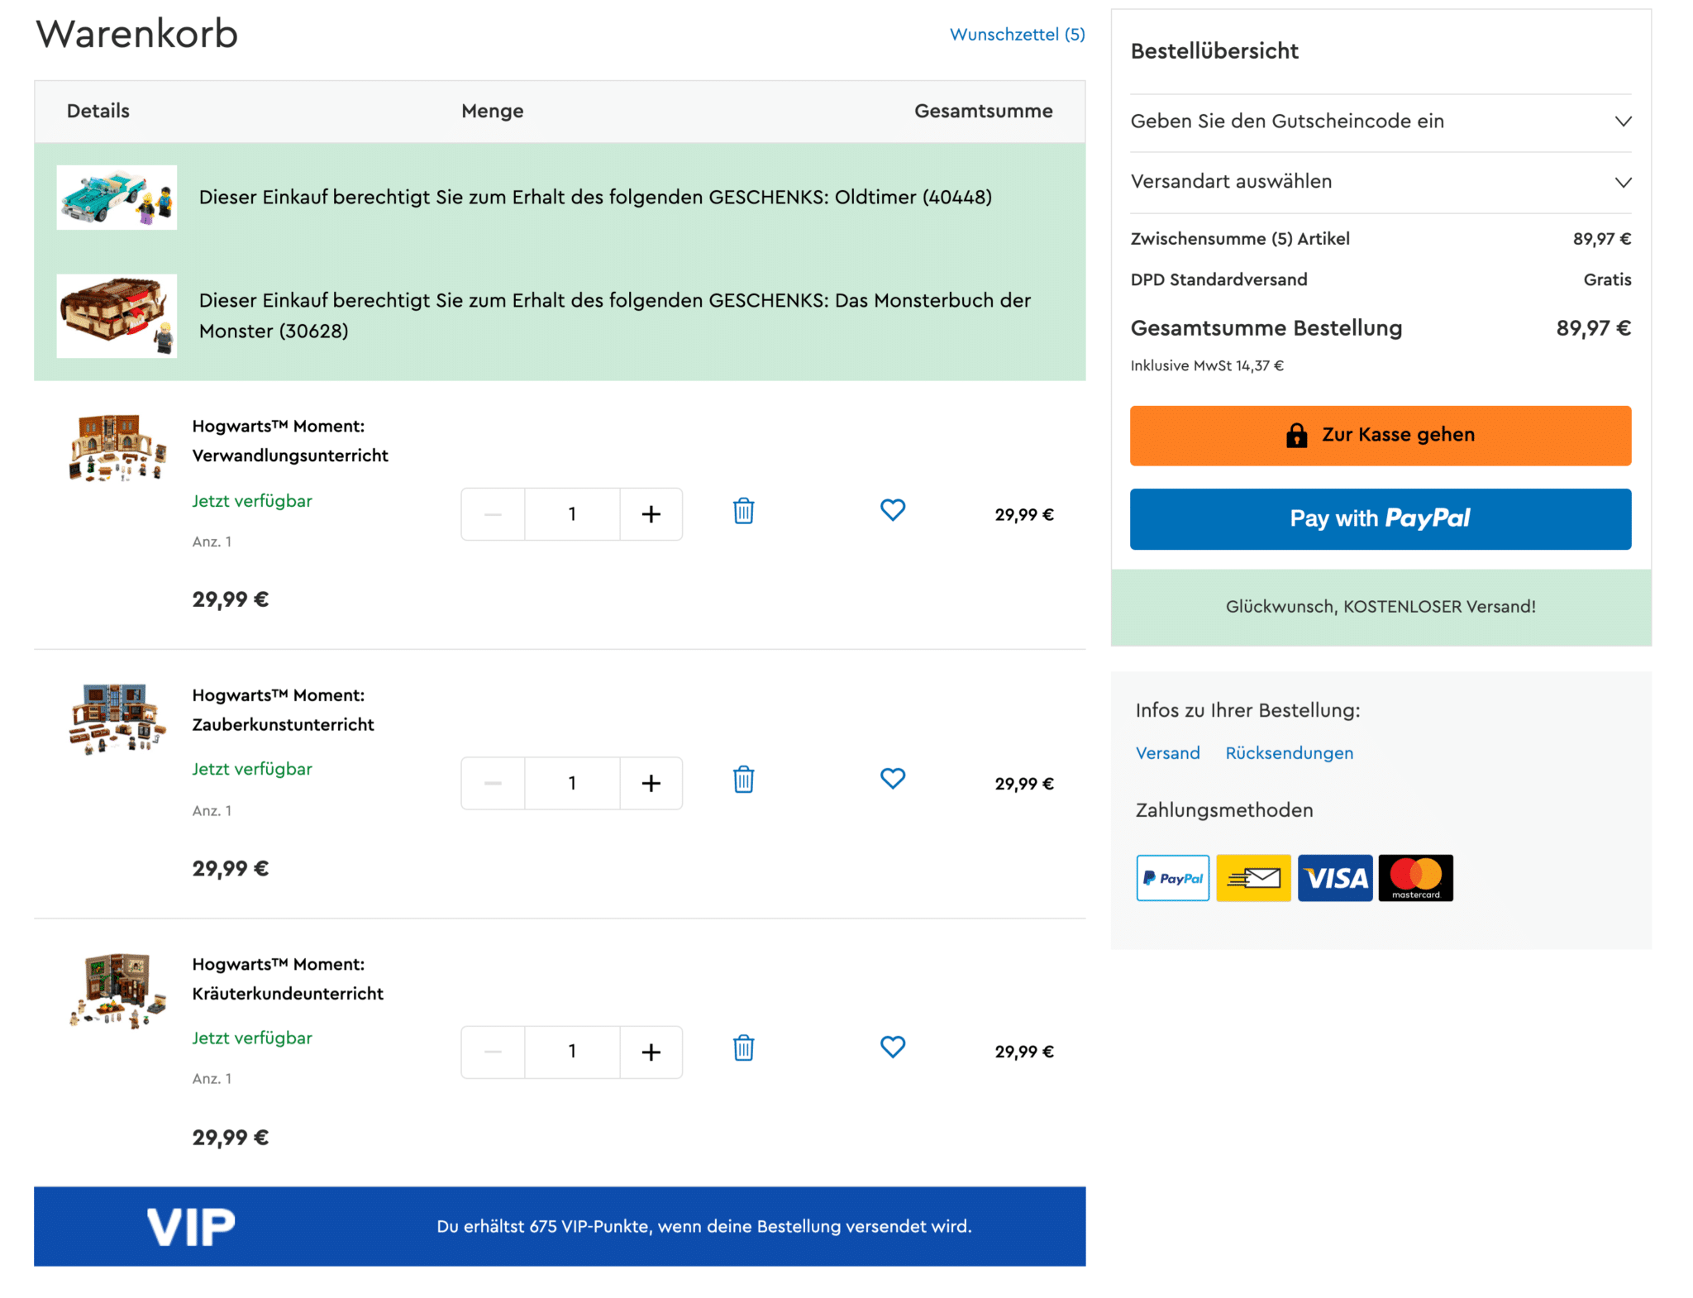Delete Kräuterkundeunterricht with its trash icon
This screenshot has width=1693, height=1298.
(743, 1048)
